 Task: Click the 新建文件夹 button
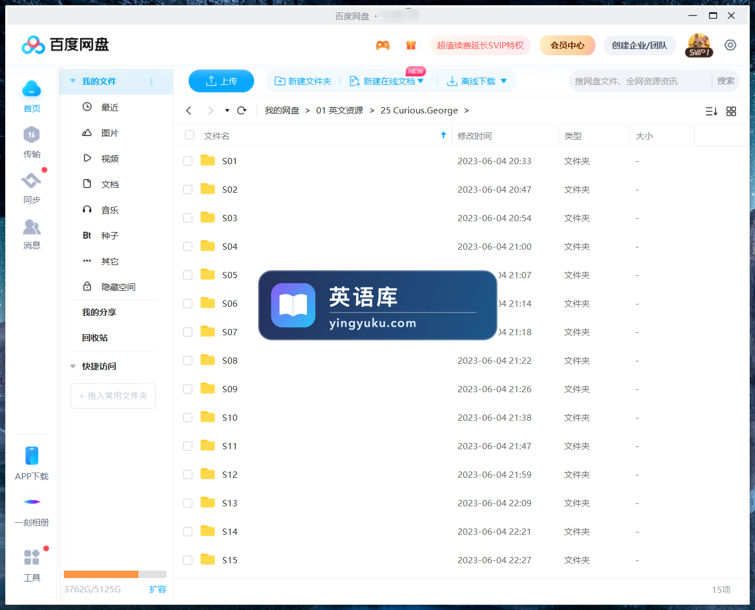click(x=303, y=81)
